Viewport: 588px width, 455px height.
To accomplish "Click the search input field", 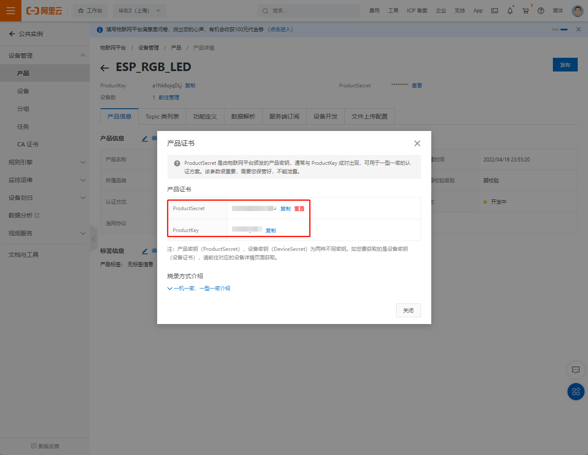I will coord(309,11).
